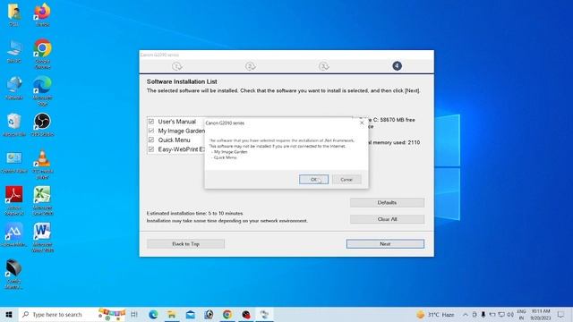
Task: Click the volume icon in system tray
Action: coord(510,314)
